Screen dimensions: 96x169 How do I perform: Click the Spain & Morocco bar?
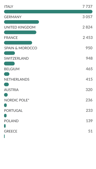[10, 53]
